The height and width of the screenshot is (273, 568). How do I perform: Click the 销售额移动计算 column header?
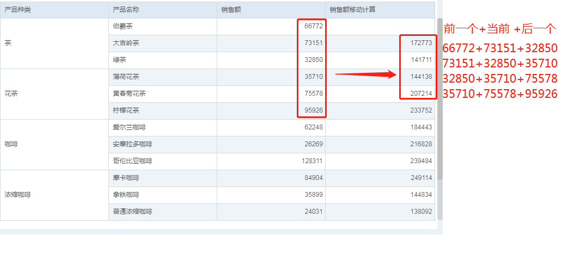point(380,10)
